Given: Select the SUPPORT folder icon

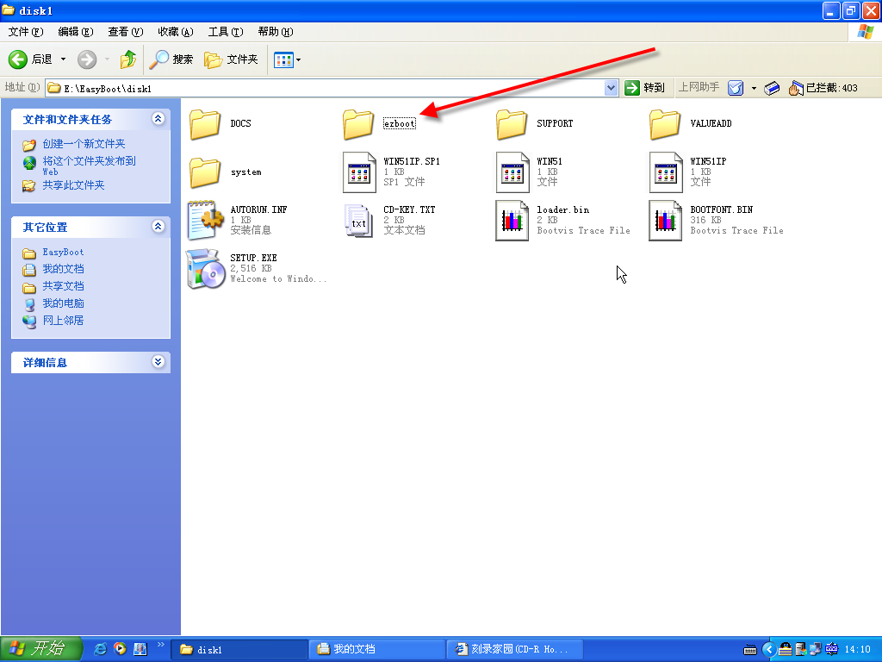Looking at the screenshot, I should [512, 124].
